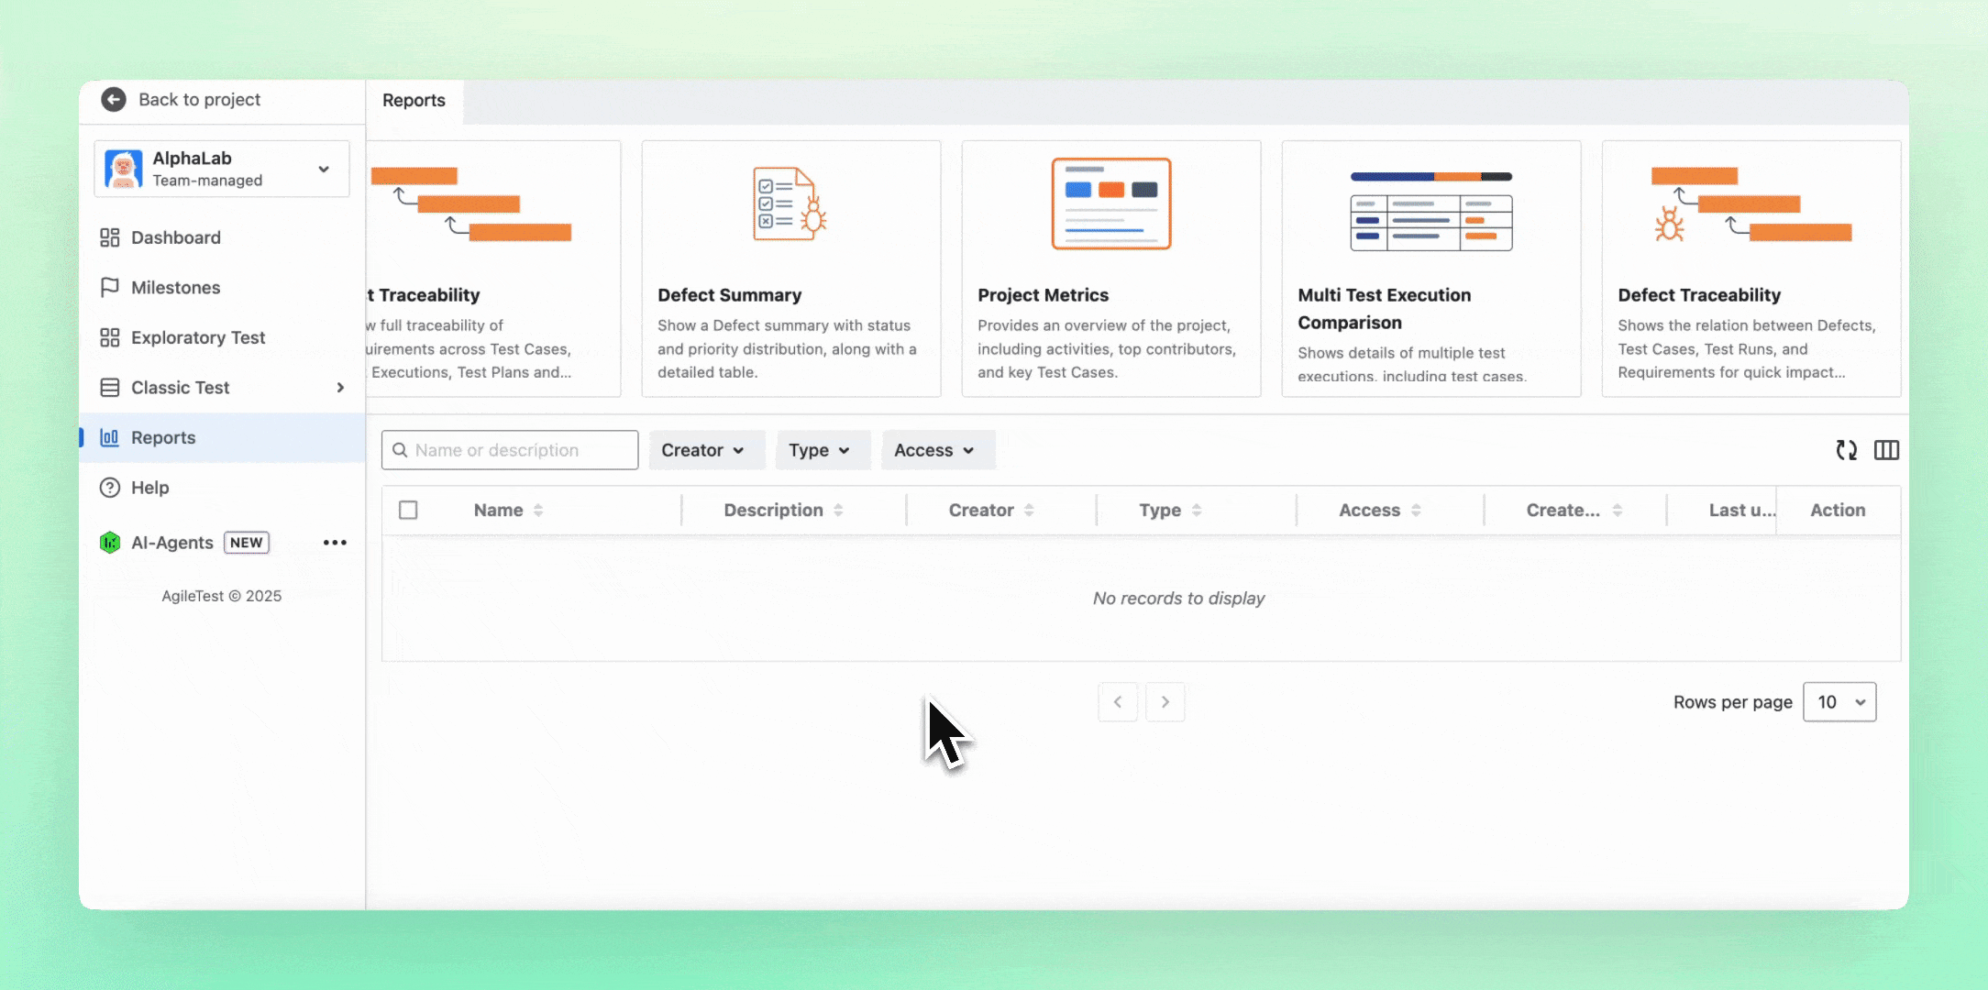Open the Help link in sidebar
This screenshot has height=990, width=1988.
(x=149, y=488)
